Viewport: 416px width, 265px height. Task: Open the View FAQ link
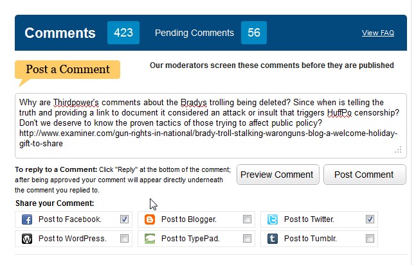point(378,33)
